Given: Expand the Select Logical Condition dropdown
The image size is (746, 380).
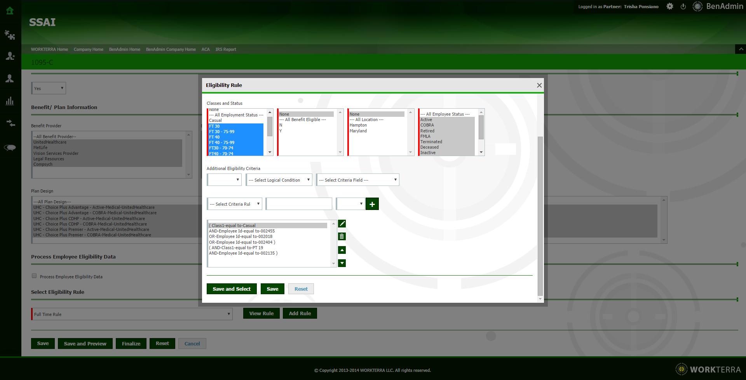Looking at the screenshot, I should pos(279,180).
